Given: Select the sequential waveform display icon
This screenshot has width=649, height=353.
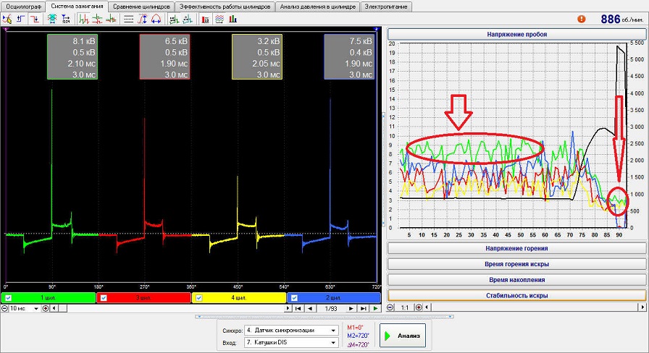Looking at the screenshot, I should [x=84, y=19].
